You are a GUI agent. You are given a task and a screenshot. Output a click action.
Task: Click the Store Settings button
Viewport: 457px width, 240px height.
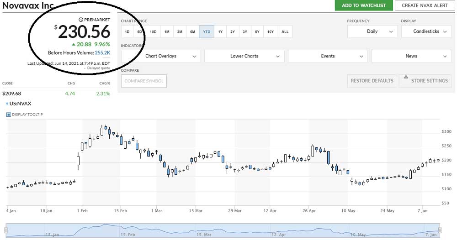(x=425, y=81)
